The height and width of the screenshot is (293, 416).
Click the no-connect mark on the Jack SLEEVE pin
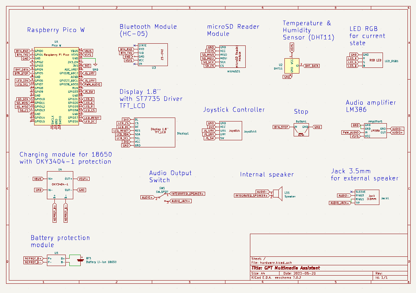point(351,192)
